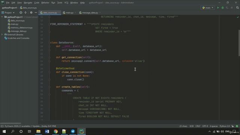This screenshot has height=135, width=240.
Task: Collapse all icon in Project panel header
Action: click(x=25, y=12)
